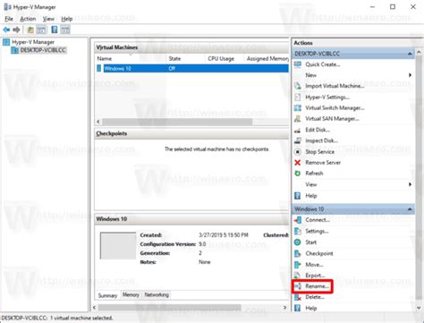424x323 pixels.
Task: Sort by Assigned Memory column header
Action: [x=267, y=59]
